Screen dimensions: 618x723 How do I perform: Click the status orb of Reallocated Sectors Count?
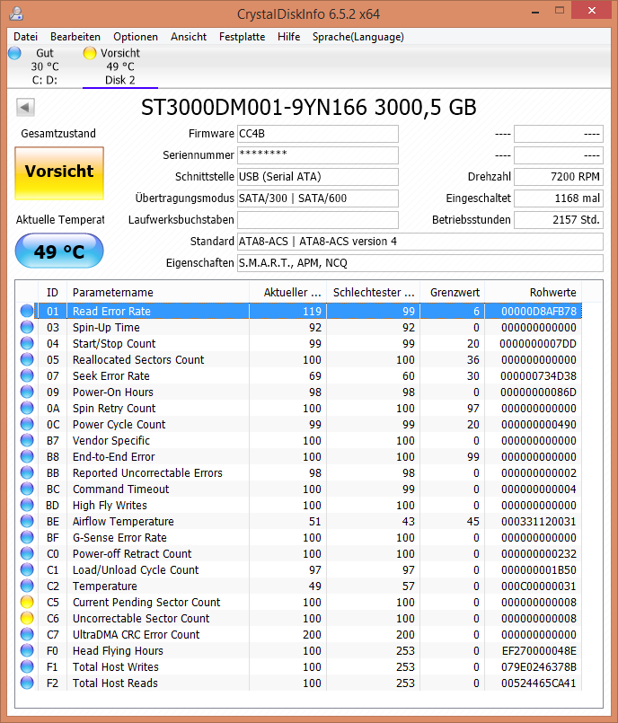27,359
